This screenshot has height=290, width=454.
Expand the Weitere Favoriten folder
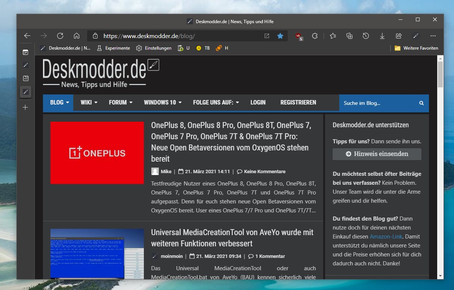click(x=416, y=48)
